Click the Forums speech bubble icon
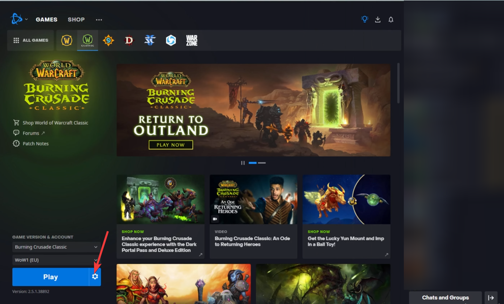Image resolution: width=504 pixels, height=304 pixels. click(x=16, y=133)
